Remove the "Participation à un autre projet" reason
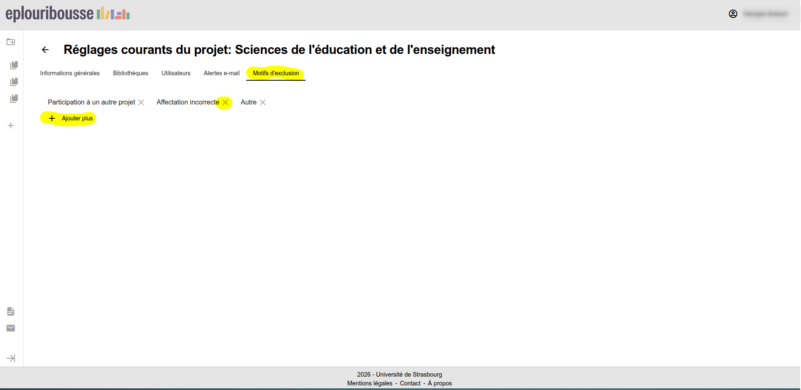The image size is (801, 390). coord(141,102)
